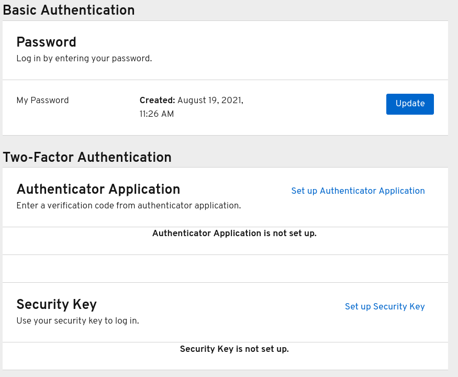Open Set up Authenticator Application
This screenshot has height=377, width=458.
[x=358, y=191]
